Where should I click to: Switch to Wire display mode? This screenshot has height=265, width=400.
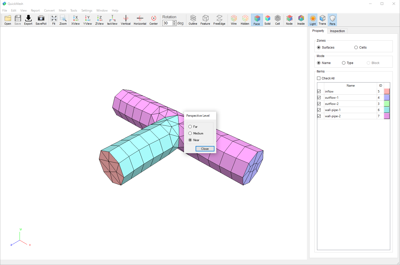click(234, 20)
